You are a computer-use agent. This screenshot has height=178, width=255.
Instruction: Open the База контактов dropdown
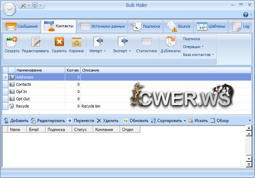coord(198,55)
